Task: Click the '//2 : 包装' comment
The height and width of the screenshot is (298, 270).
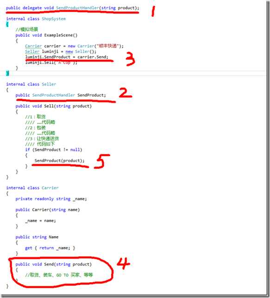Action: click(35, 128)
